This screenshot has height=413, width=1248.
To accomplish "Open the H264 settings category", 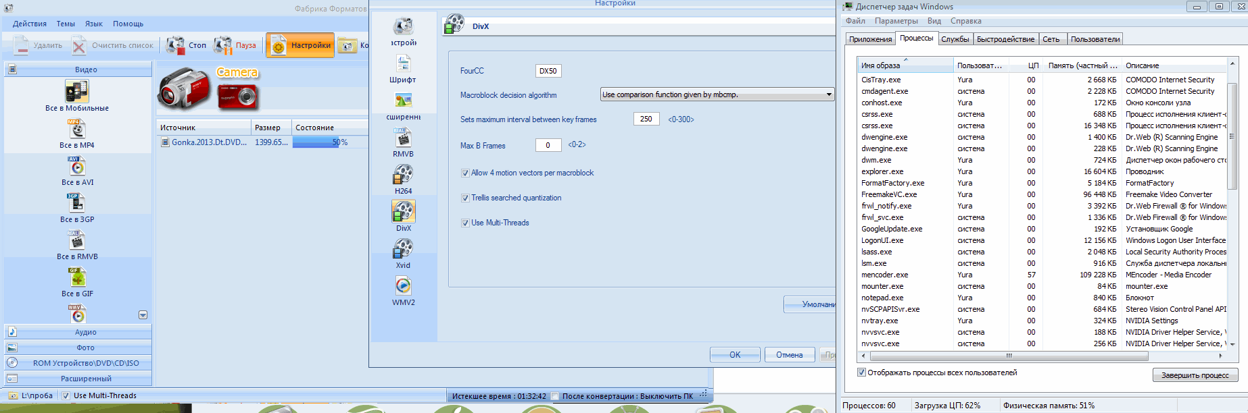I will pos(403,175).
